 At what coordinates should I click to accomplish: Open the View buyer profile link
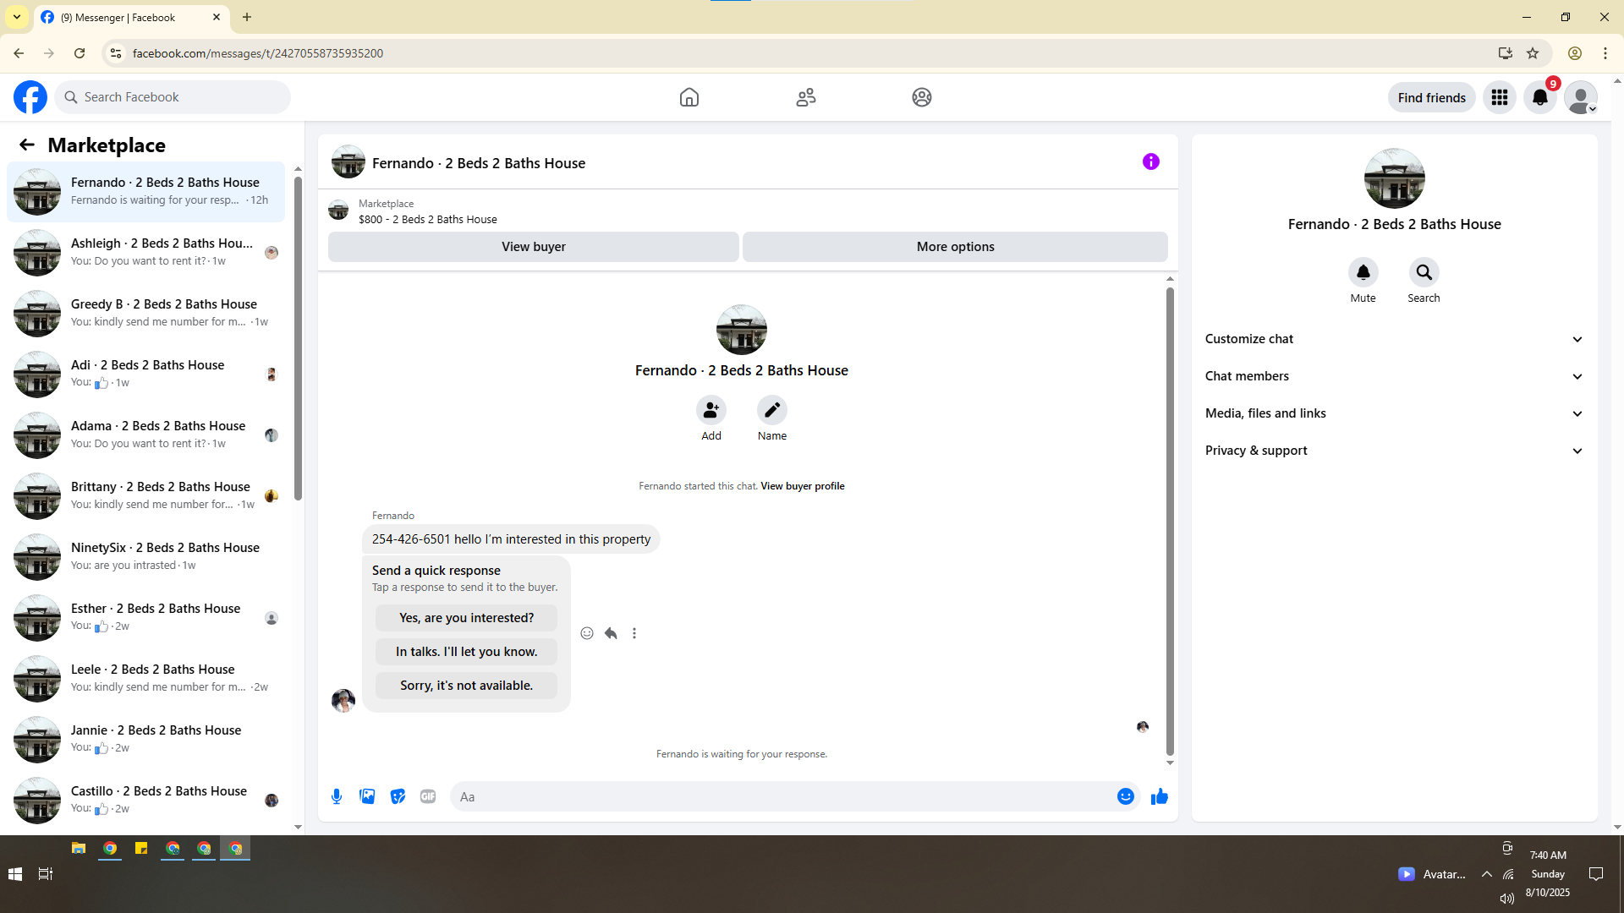[x=802, y=486]
